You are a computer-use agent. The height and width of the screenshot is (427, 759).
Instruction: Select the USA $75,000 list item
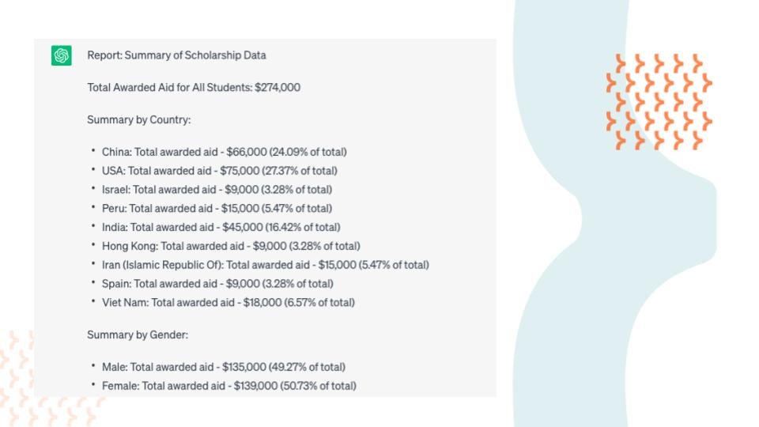tap(220, 171)
